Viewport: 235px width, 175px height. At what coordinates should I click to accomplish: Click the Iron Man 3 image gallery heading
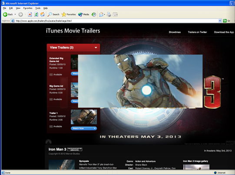click(x=195, y=161)
